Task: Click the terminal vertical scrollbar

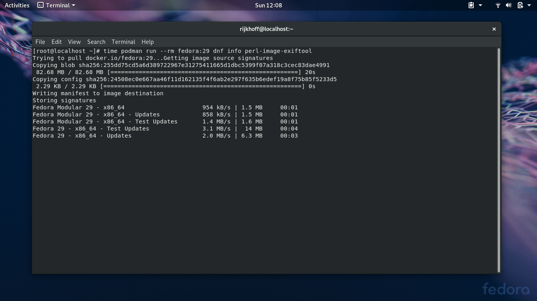Action: coord(499,160)
